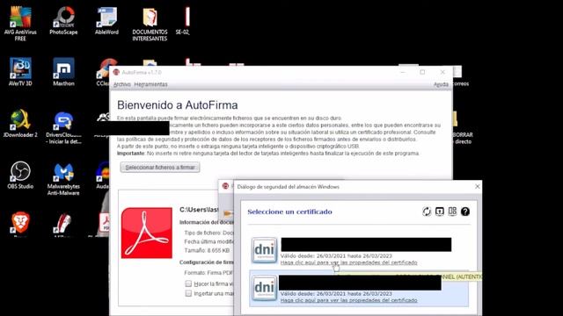Open the Ayuda menu in AutoFirma

click(x=441, y=84)
